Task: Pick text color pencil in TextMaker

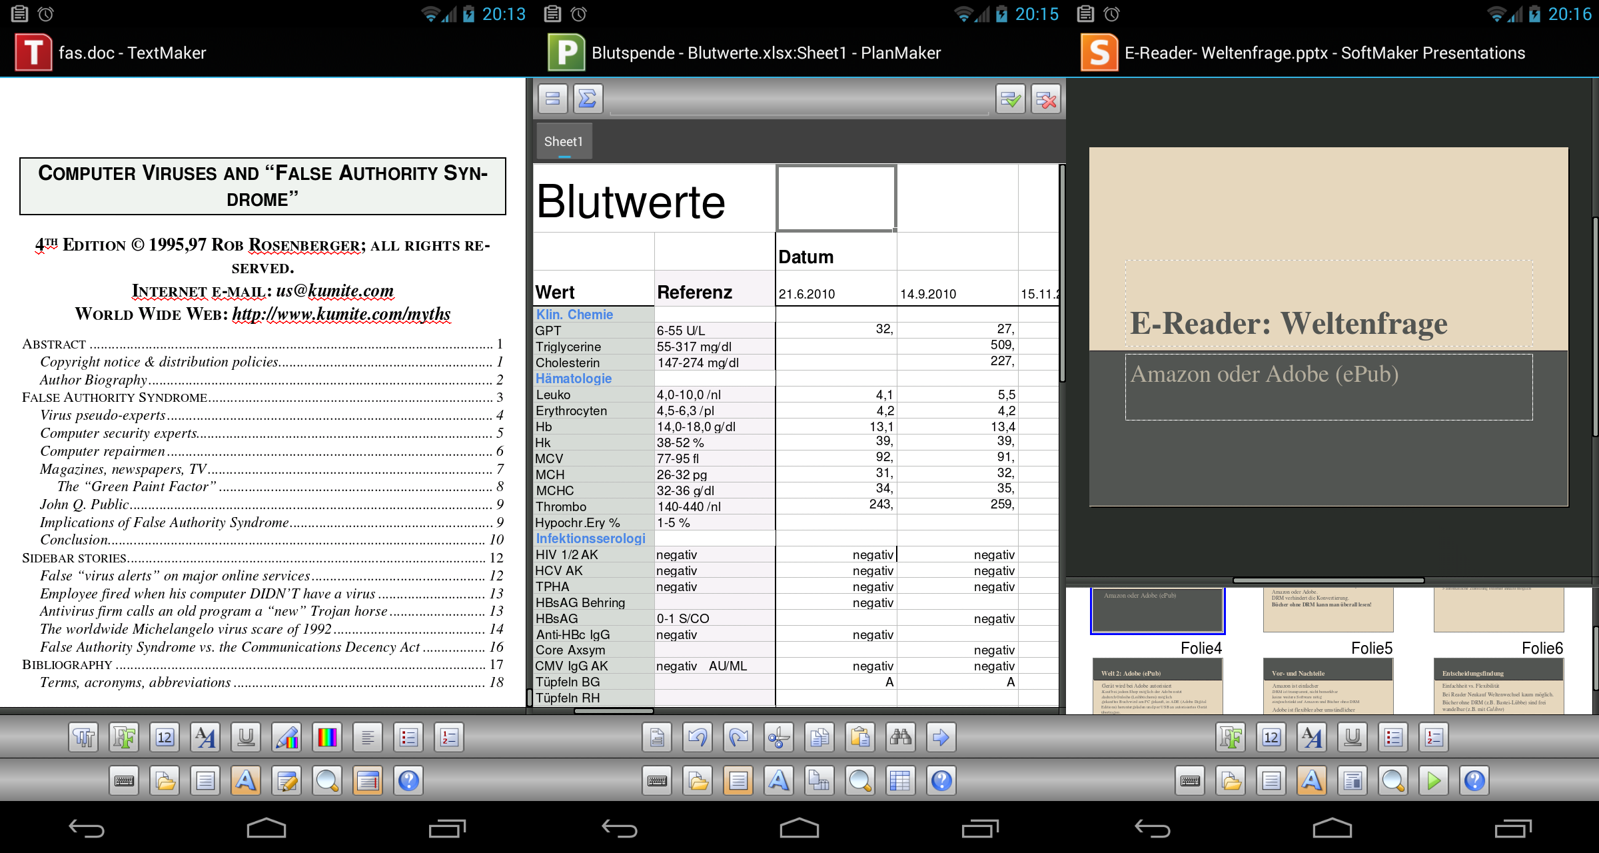Action: 286,737
